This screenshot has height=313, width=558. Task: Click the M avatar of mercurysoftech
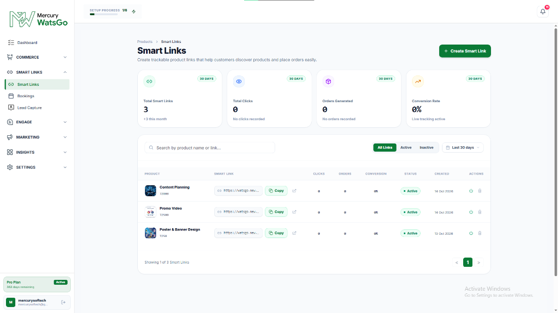(11, 302)
